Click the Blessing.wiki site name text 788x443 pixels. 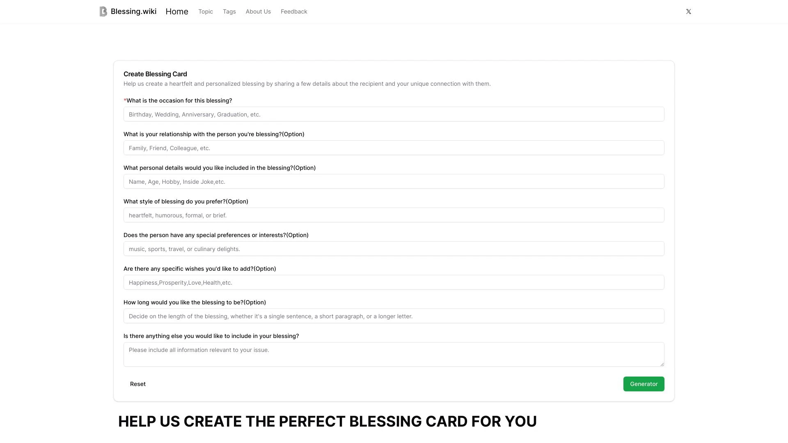[x=134, y=11]
